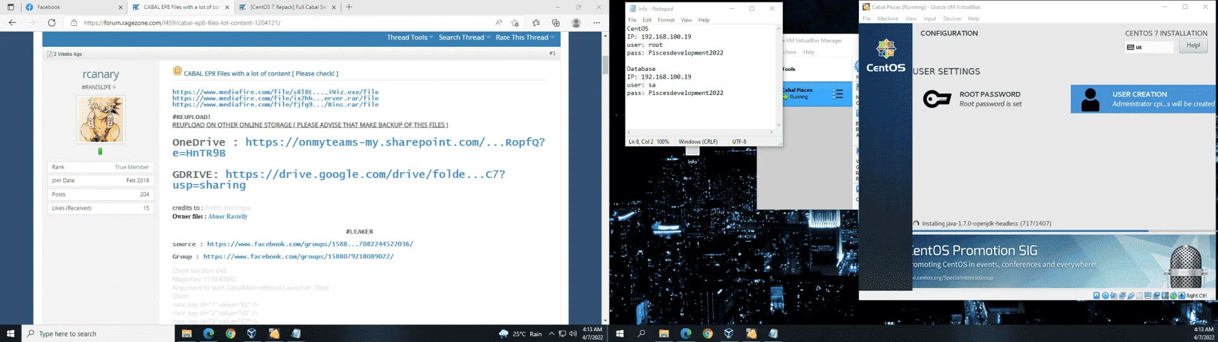Open View menu in Notepad
Viewport: 1218px width, 342px height.
click(x=686, y=20)
